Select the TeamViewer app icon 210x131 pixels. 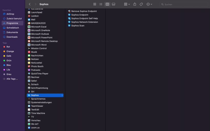point(29,106)
